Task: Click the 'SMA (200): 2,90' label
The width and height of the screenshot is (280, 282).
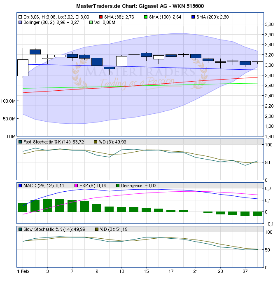Action: tap(212, 17)
